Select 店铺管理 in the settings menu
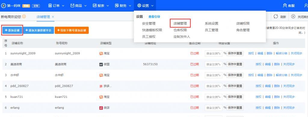This screenshot has width=308, height=117. (180, 23)
